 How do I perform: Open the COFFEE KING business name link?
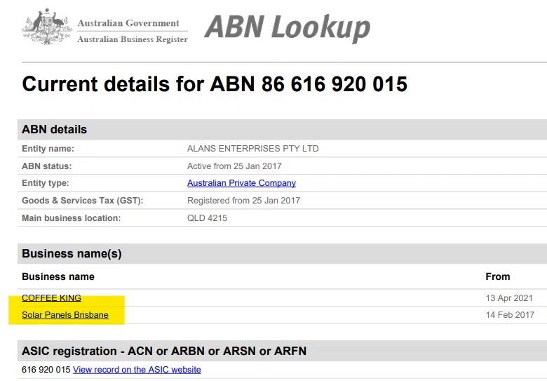point(51,298)
